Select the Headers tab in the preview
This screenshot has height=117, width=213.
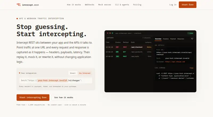pyautogui.click(x=166, y=39)
